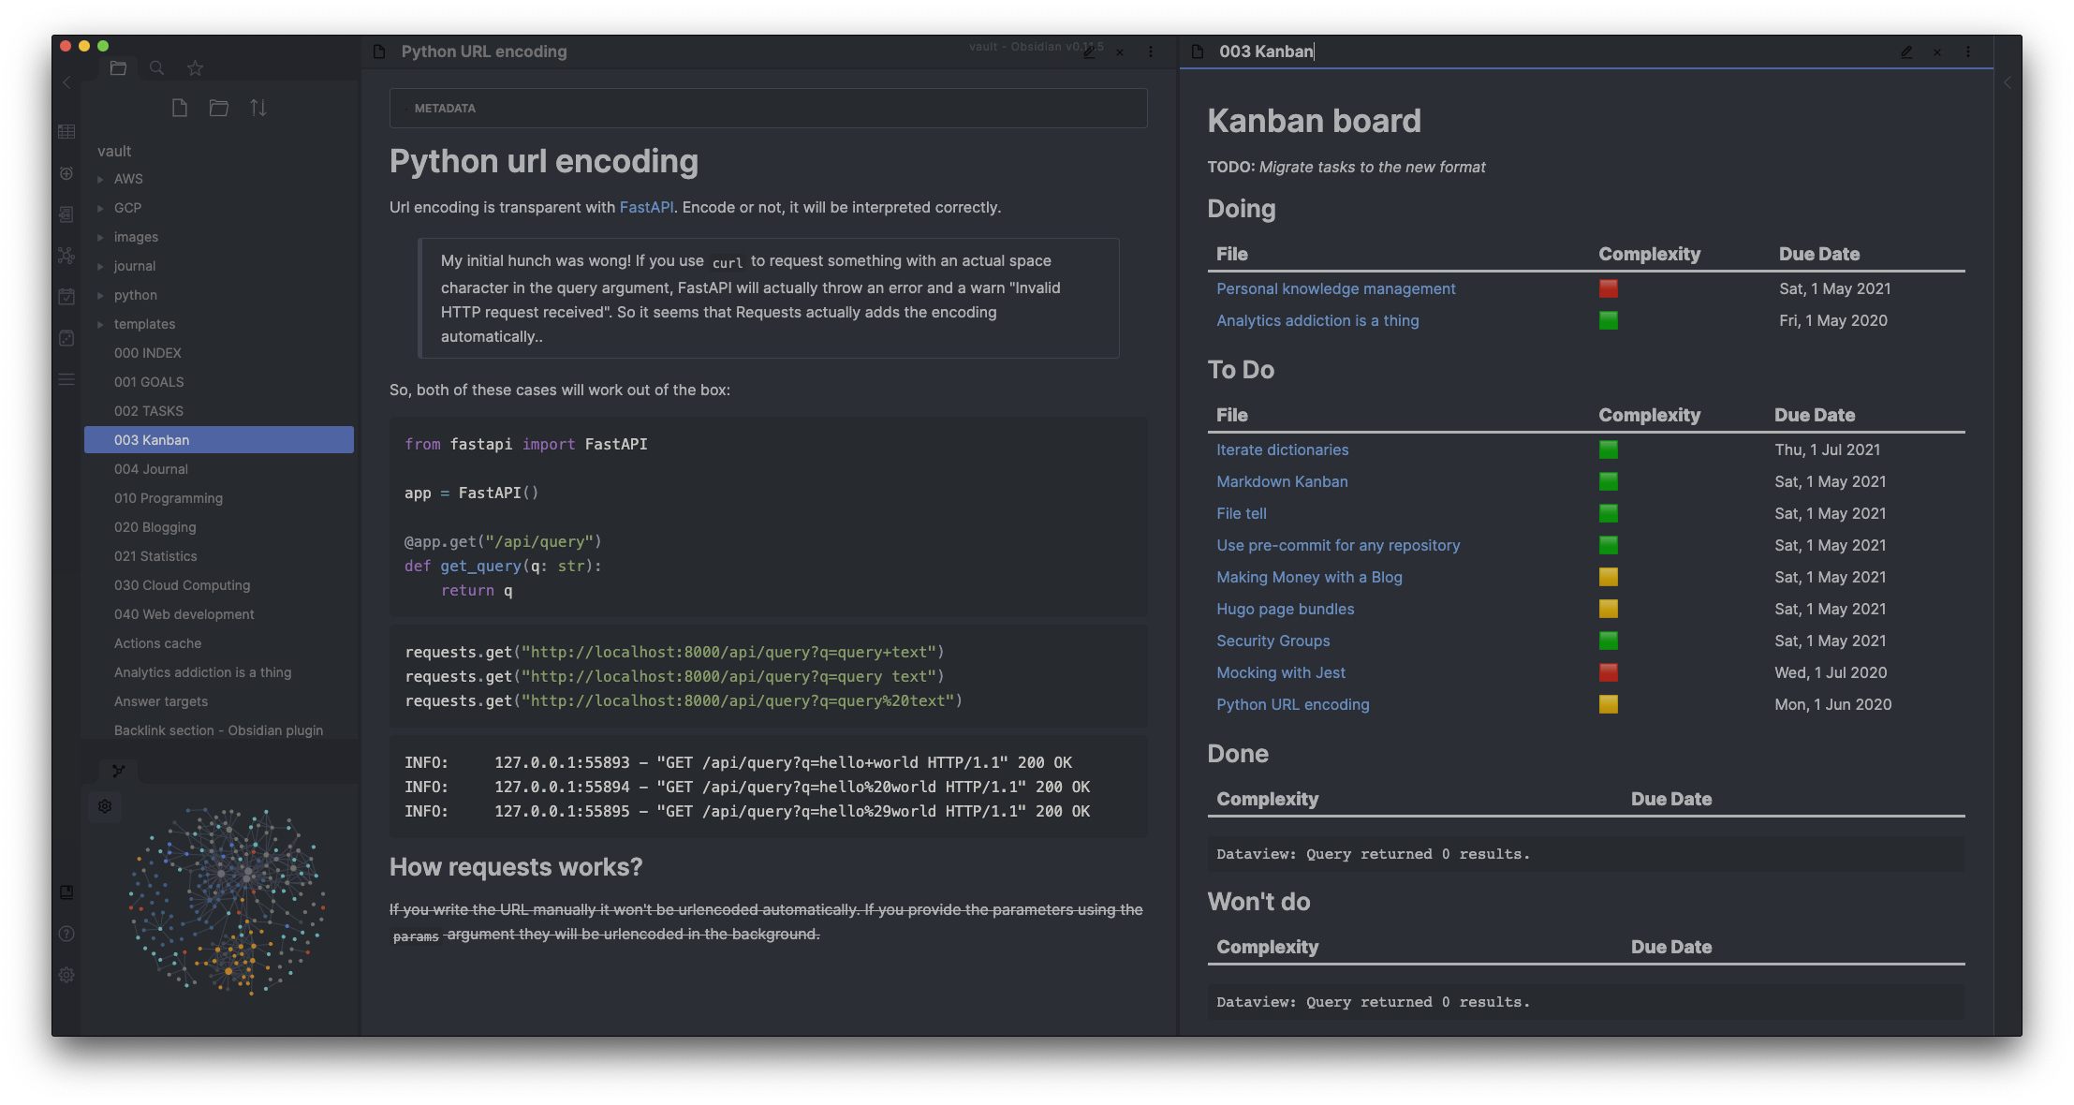The height and width of the screenshot is (1105, 2074).
Task: Switch to the Search tab
Action: coord(156,67)
